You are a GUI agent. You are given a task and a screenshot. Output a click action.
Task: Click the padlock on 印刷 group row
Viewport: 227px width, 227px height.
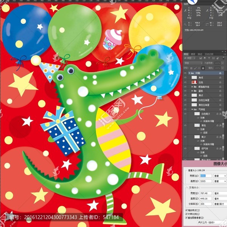point(220,73)
